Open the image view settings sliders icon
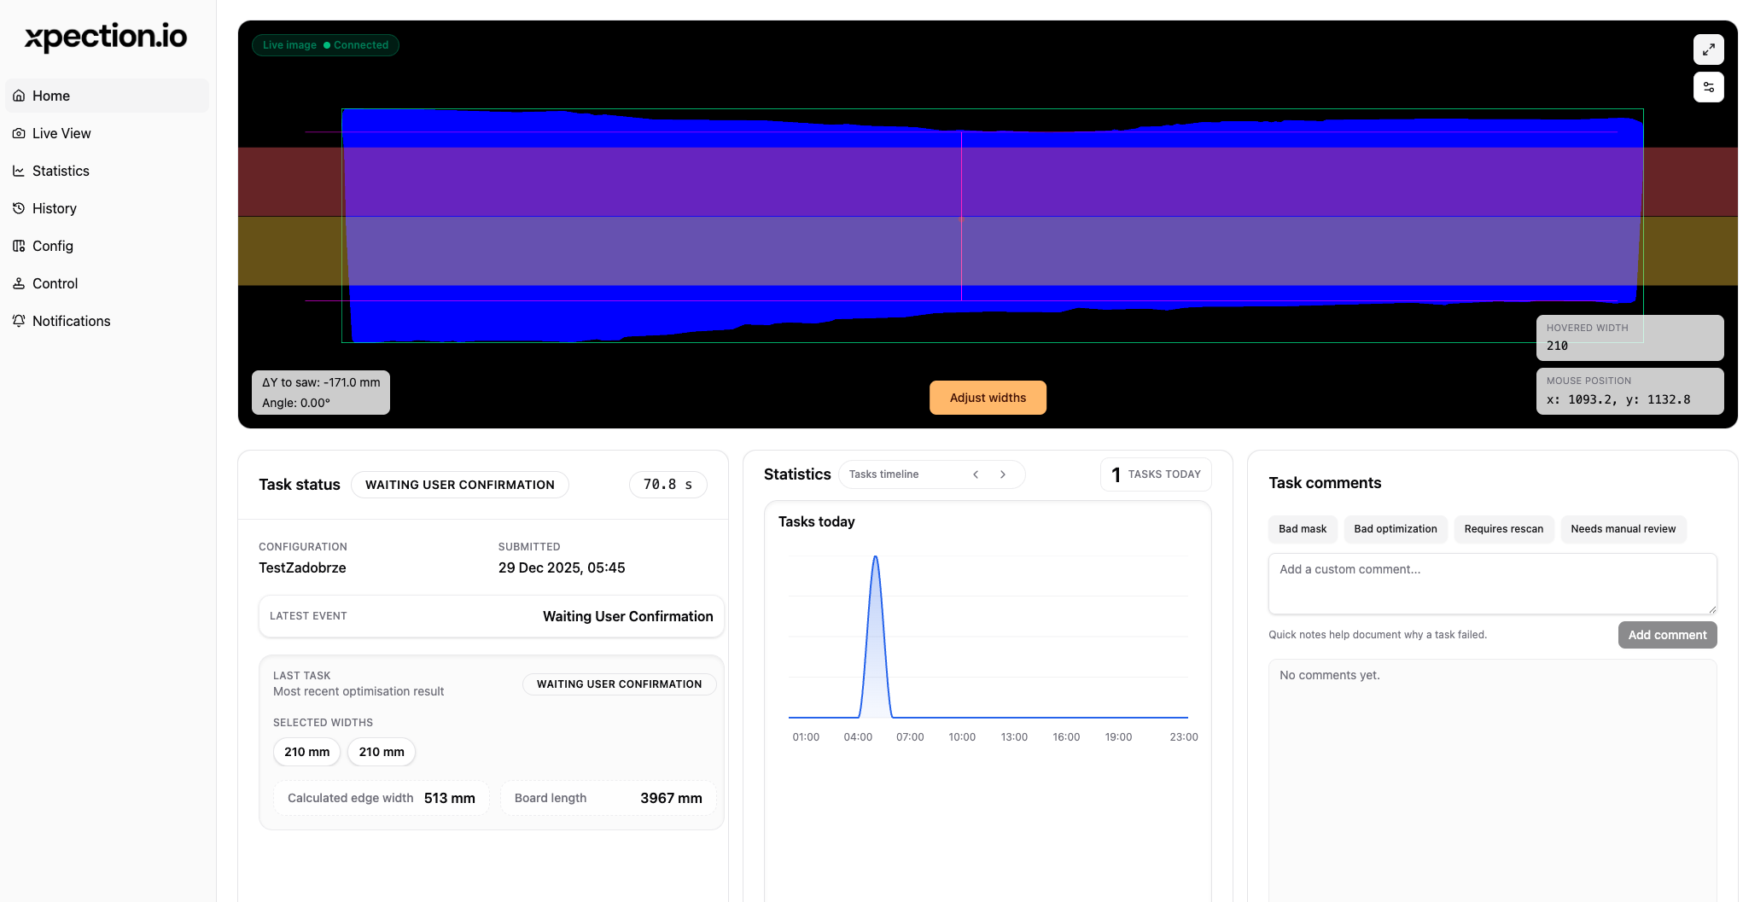 pos(1708,87)
